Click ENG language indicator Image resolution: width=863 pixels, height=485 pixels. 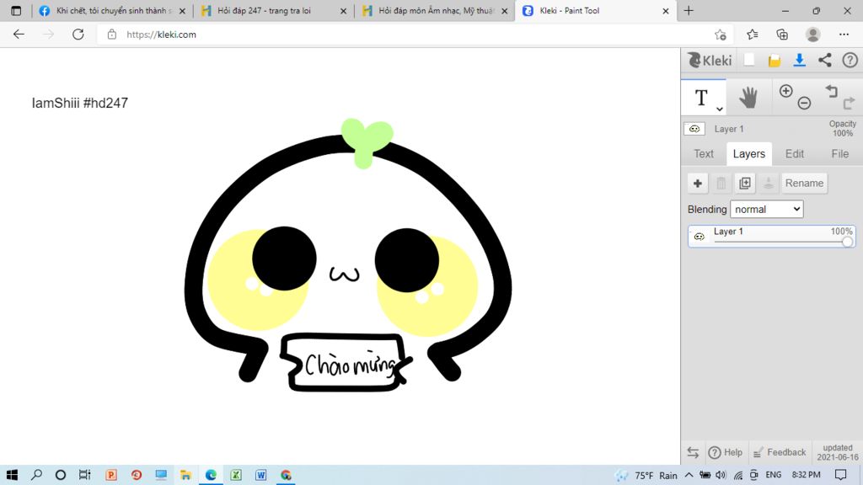(x=774, y=475)
